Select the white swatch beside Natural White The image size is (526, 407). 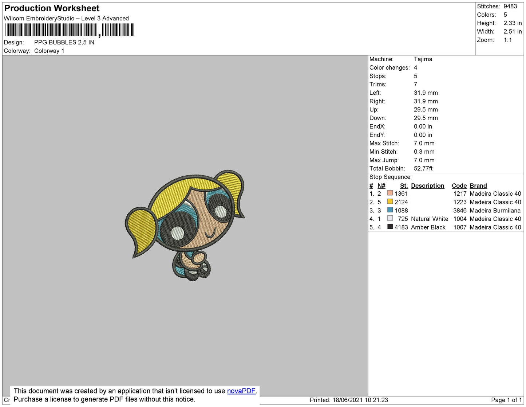coord(390,218)
